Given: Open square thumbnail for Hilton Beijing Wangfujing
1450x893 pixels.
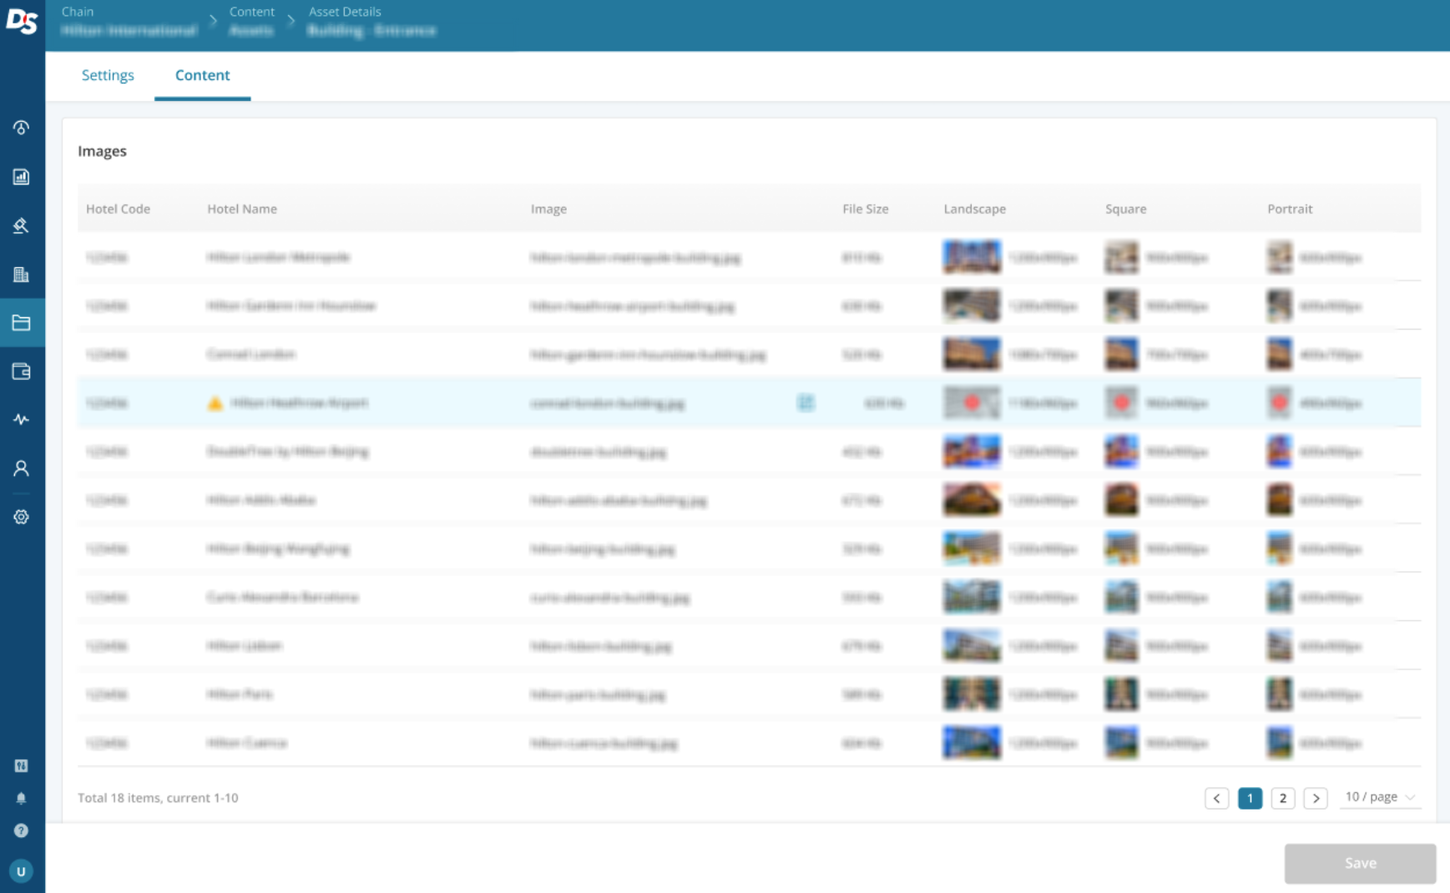Looking at the screenshot, I should (1121, 548).
